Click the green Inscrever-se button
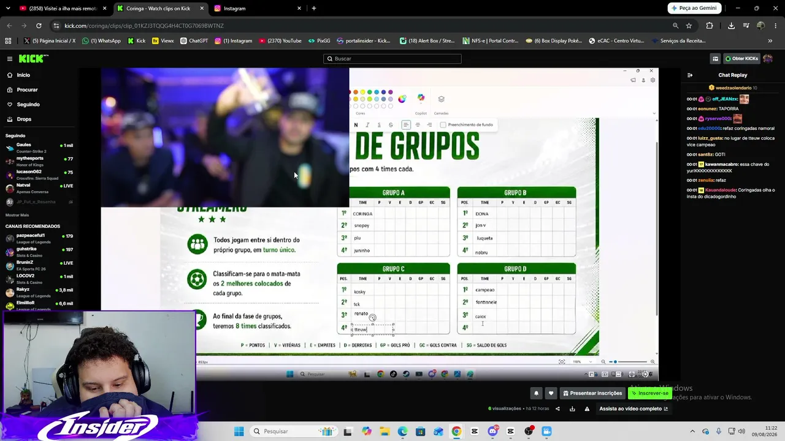Image resolution: width=785 pixels, height=441 pixels. [x=649, y=393]
